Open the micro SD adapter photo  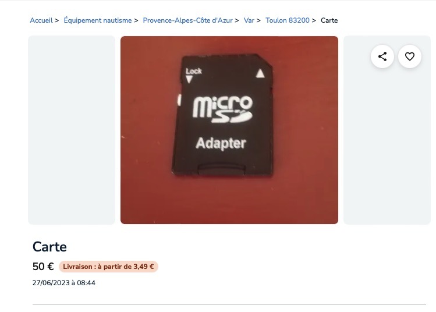[x=229, y=130]
